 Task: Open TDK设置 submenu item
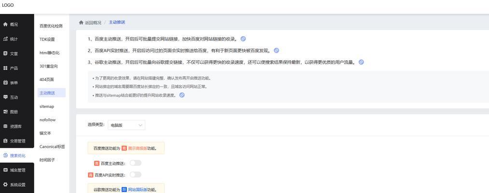47,40
